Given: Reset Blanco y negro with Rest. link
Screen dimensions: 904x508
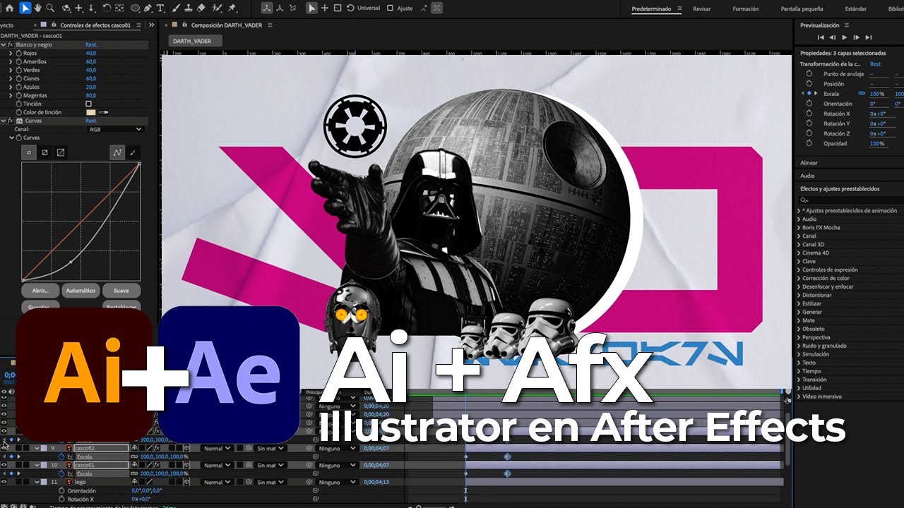Looking at the screenshot, I should 91,44.
